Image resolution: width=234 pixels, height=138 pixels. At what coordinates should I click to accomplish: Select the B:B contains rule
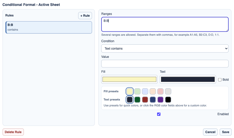coord(49,27)
